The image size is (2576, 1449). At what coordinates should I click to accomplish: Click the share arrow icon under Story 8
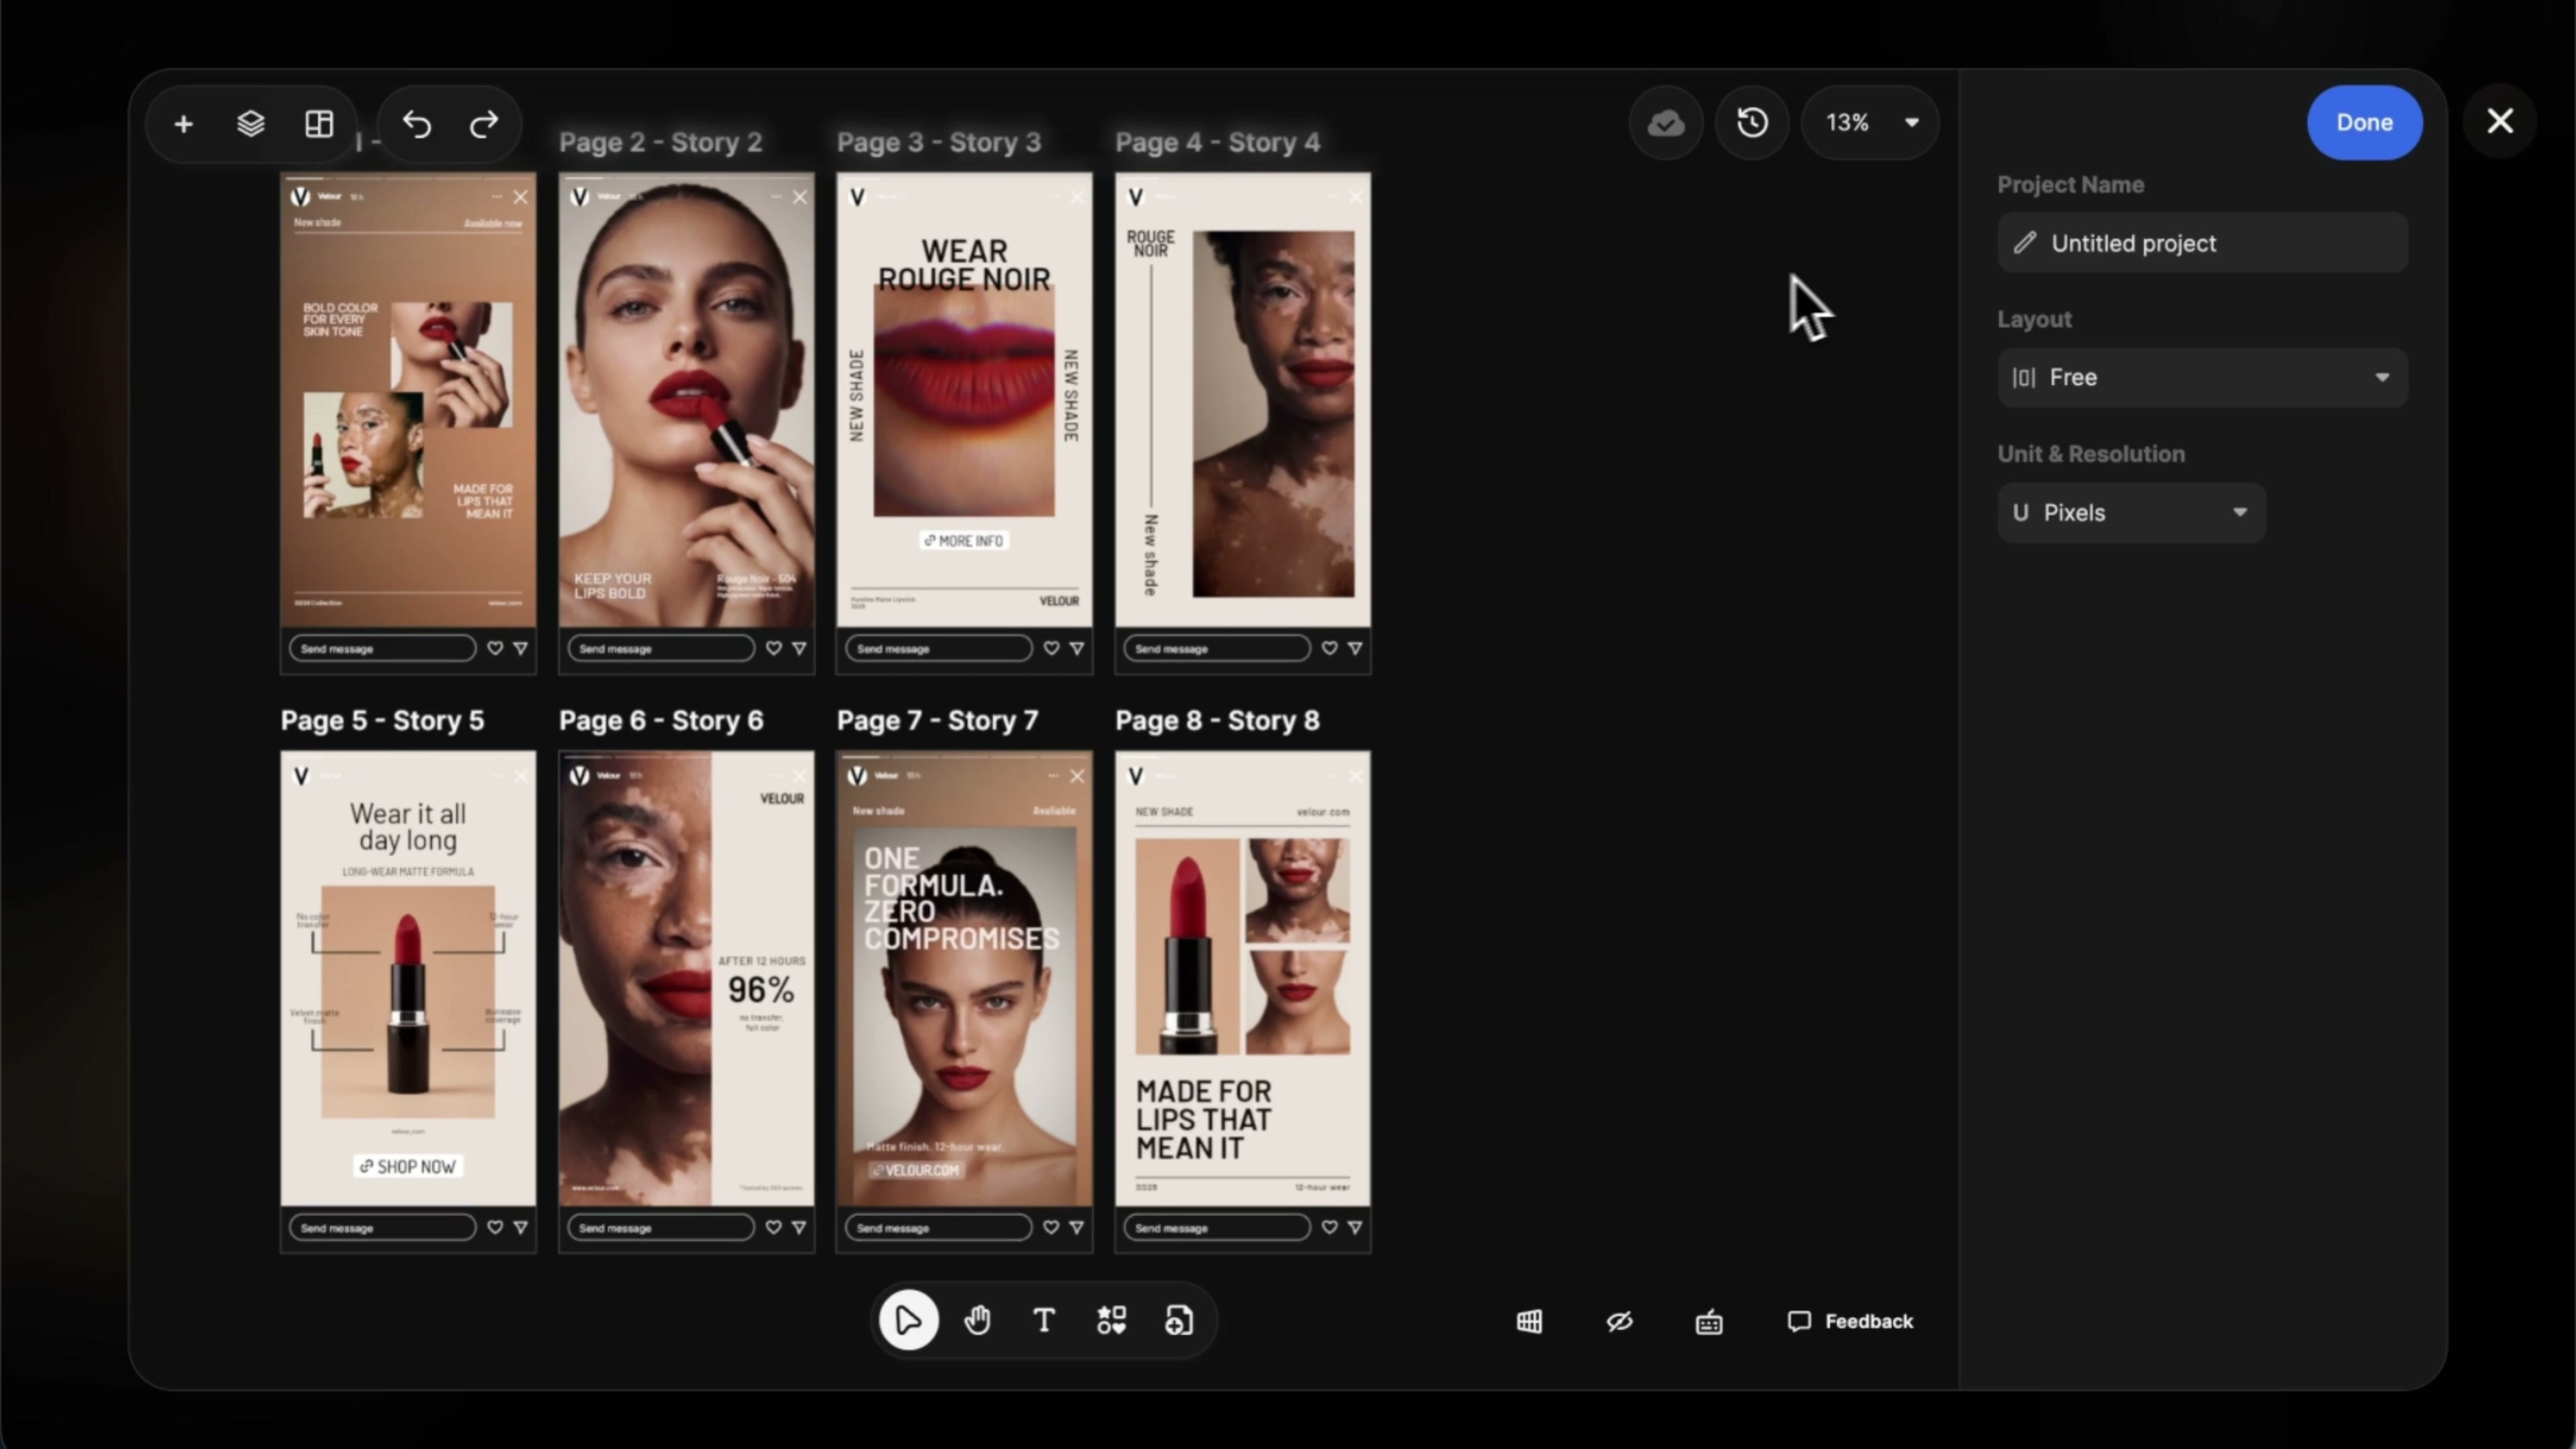coord(1355,1228)
